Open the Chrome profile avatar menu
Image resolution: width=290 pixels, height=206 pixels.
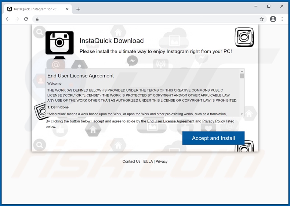[x=273, y=19]
